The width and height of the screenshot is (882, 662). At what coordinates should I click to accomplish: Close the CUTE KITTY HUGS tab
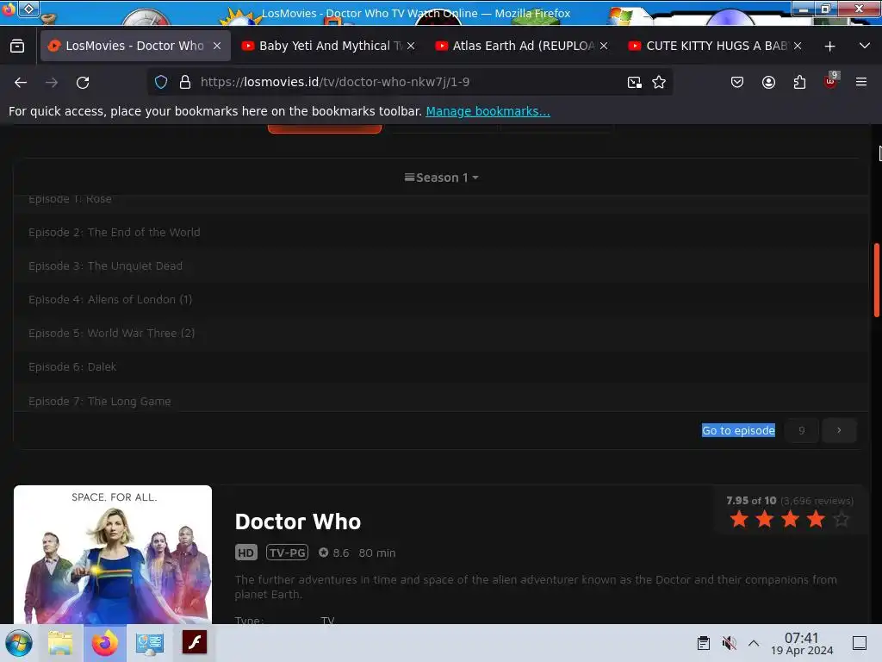(797, 46)
